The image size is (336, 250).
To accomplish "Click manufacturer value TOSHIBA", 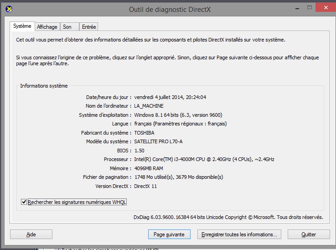I will click(144, 133).
